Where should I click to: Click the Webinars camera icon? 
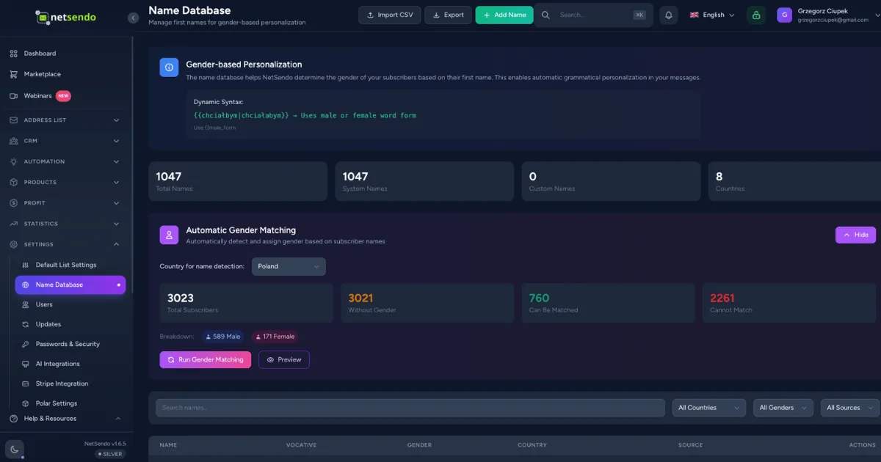(x=14, y=95)
